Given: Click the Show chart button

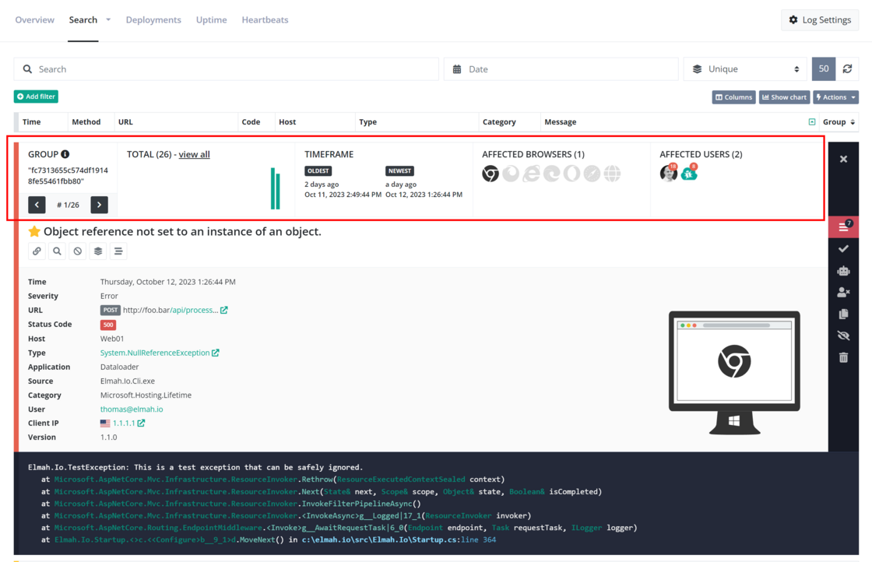Looking at the screenshot, I should 784,97.
